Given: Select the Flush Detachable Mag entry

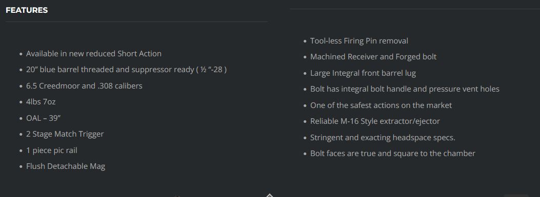Looking at the screenshot, I should click(x=66, y=166).
